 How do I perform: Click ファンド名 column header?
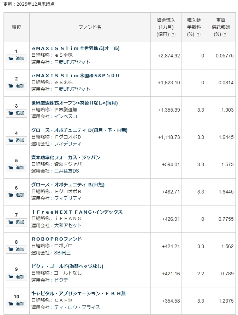(x=90, y=27)
